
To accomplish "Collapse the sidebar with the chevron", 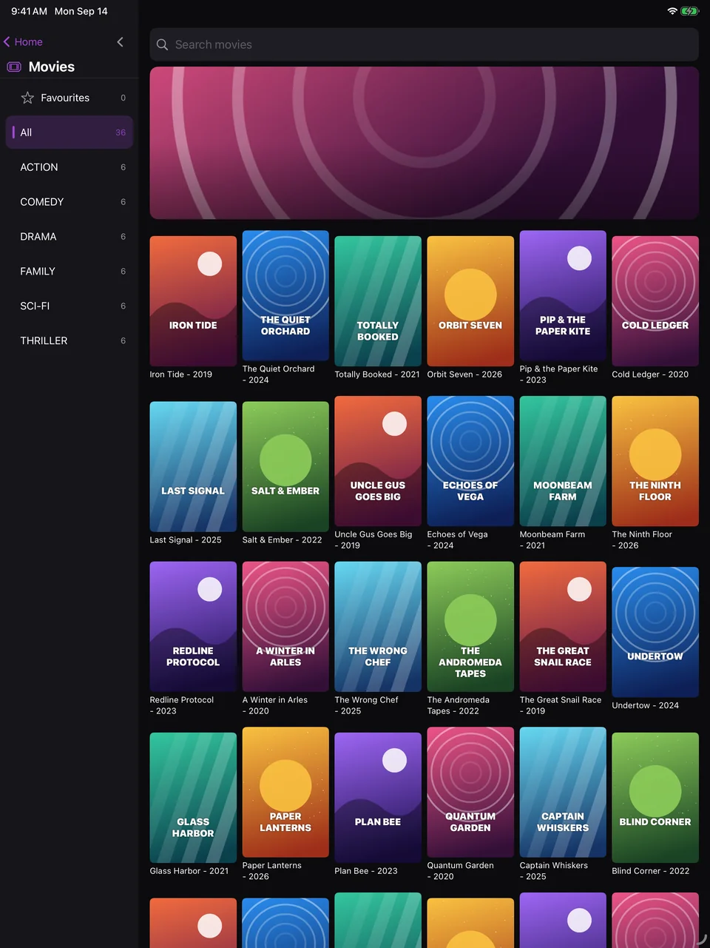I will pos(120,42).
